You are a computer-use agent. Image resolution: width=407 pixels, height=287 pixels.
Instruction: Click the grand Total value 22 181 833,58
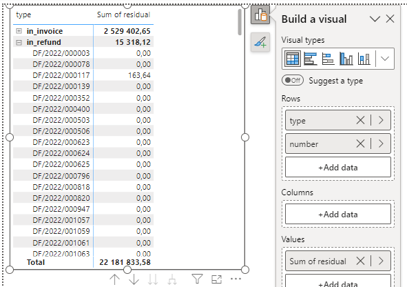click(x=125, y=262)
